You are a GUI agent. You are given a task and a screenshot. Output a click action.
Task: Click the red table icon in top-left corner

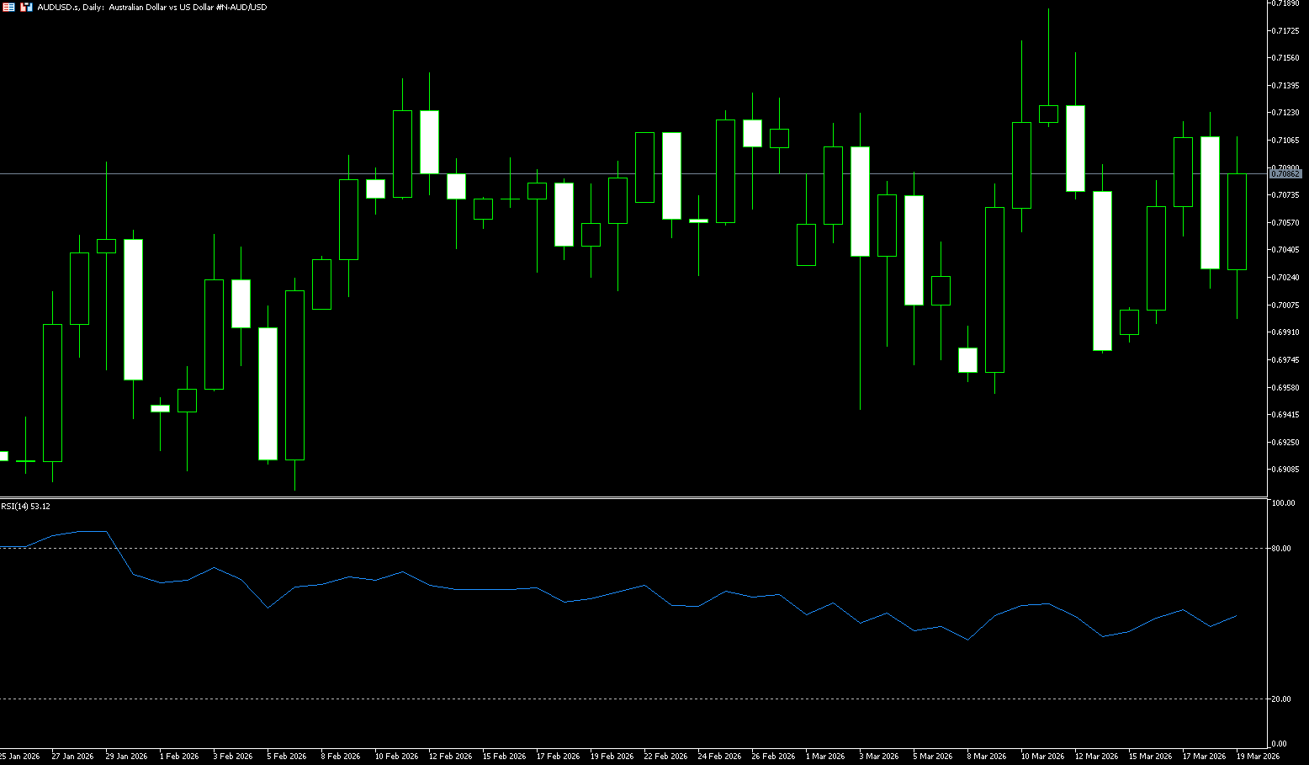[x=8, y=7]
